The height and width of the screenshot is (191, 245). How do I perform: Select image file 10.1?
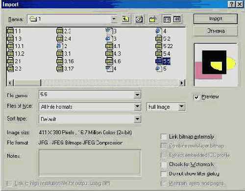click(15, 46)
